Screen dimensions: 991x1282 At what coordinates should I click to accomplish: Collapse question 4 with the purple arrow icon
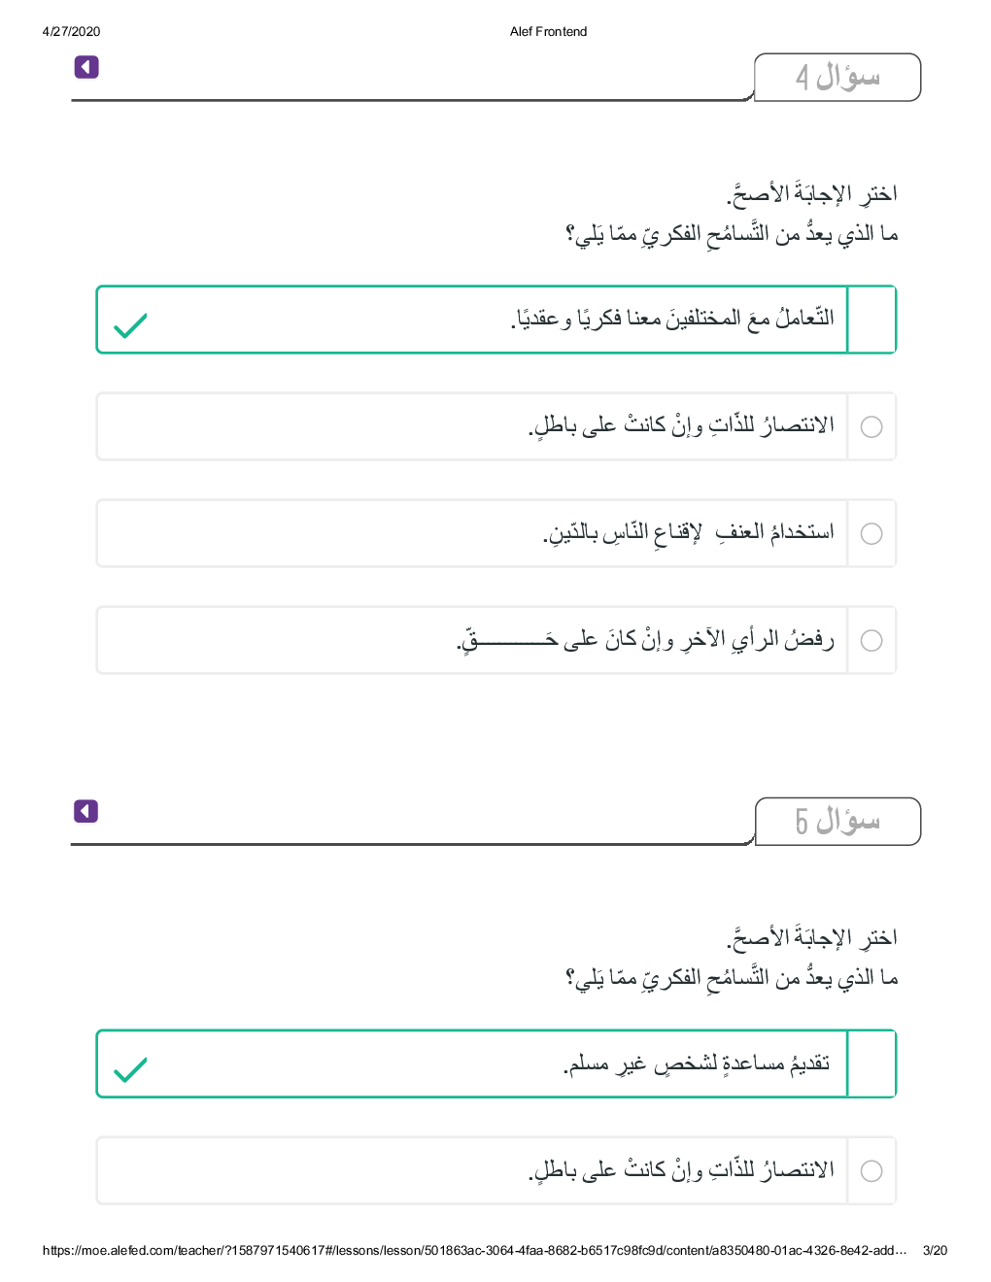(x=86, y=67)
